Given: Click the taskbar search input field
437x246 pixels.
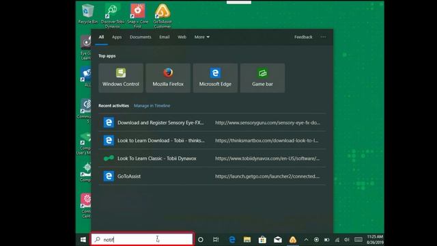Looking at the screenshot, I should (x=142, y=239).
